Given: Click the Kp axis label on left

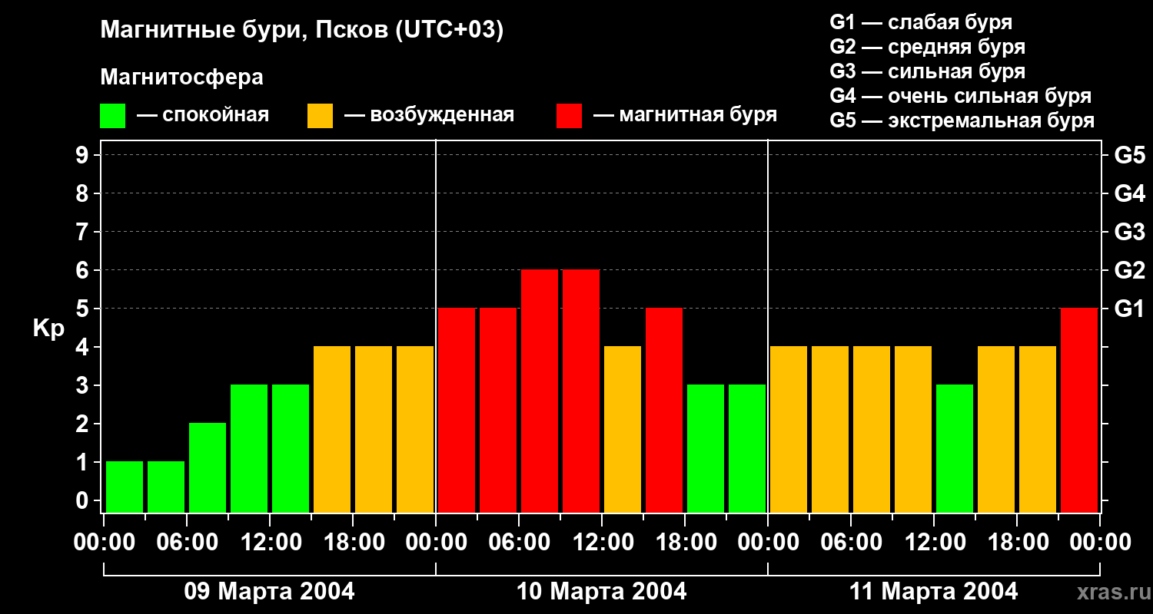Looking at the screenshot, I should pos(48,328).
